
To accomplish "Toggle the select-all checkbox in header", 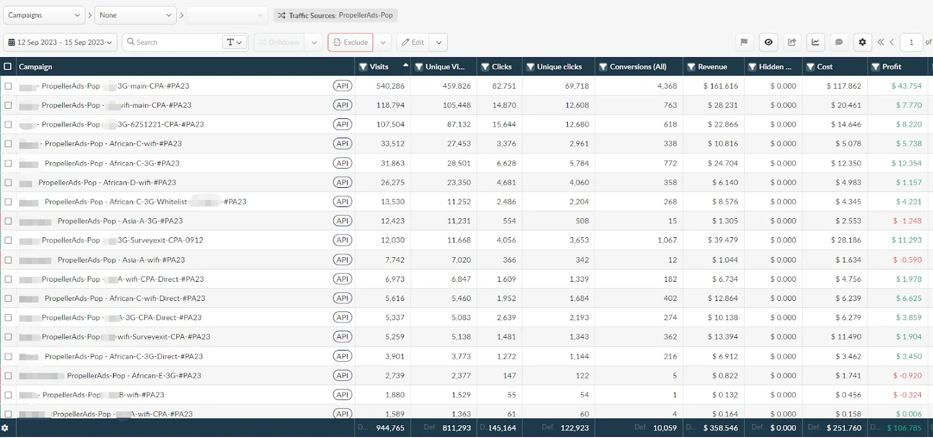I will (x=8, y=66).
